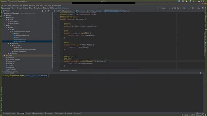This screenshot has width=207, height=116.
Task: Click Run with Coverage icon
Action: (175, 8)
